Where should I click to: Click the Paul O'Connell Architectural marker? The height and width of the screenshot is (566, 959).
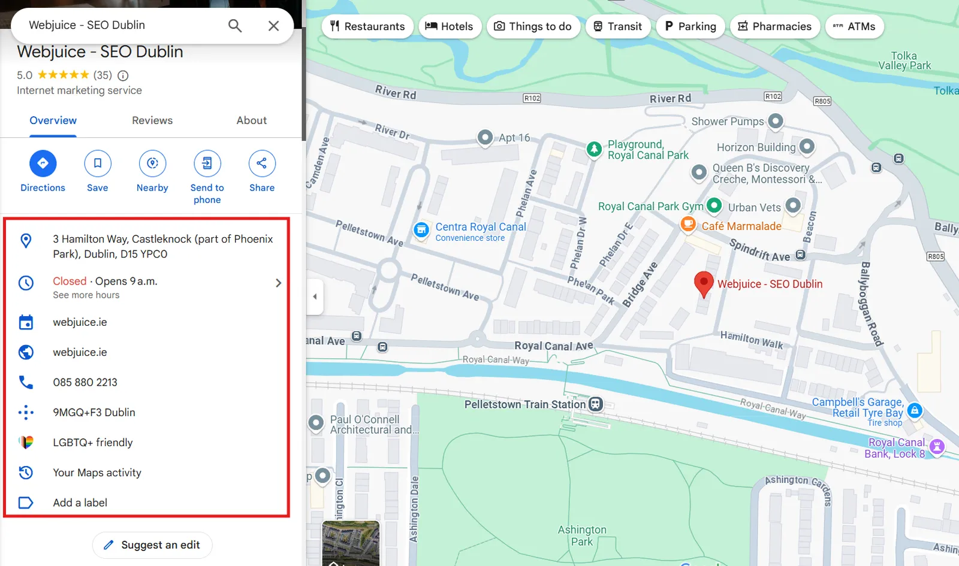[x=316, y=423]
